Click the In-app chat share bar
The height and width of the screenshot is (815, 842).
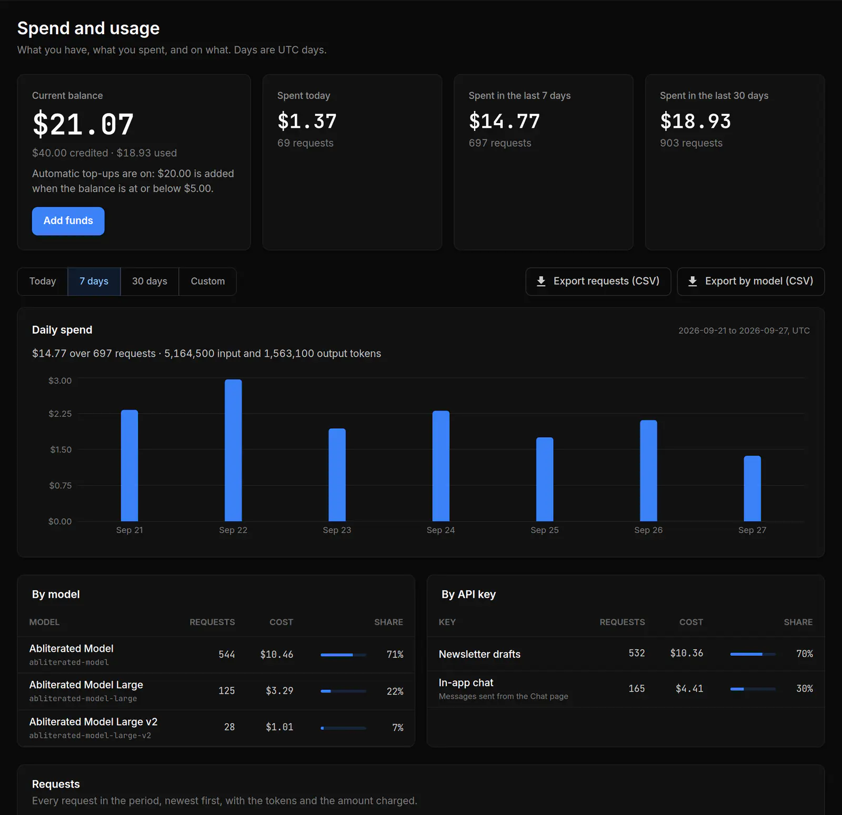[x=753, y=689]
